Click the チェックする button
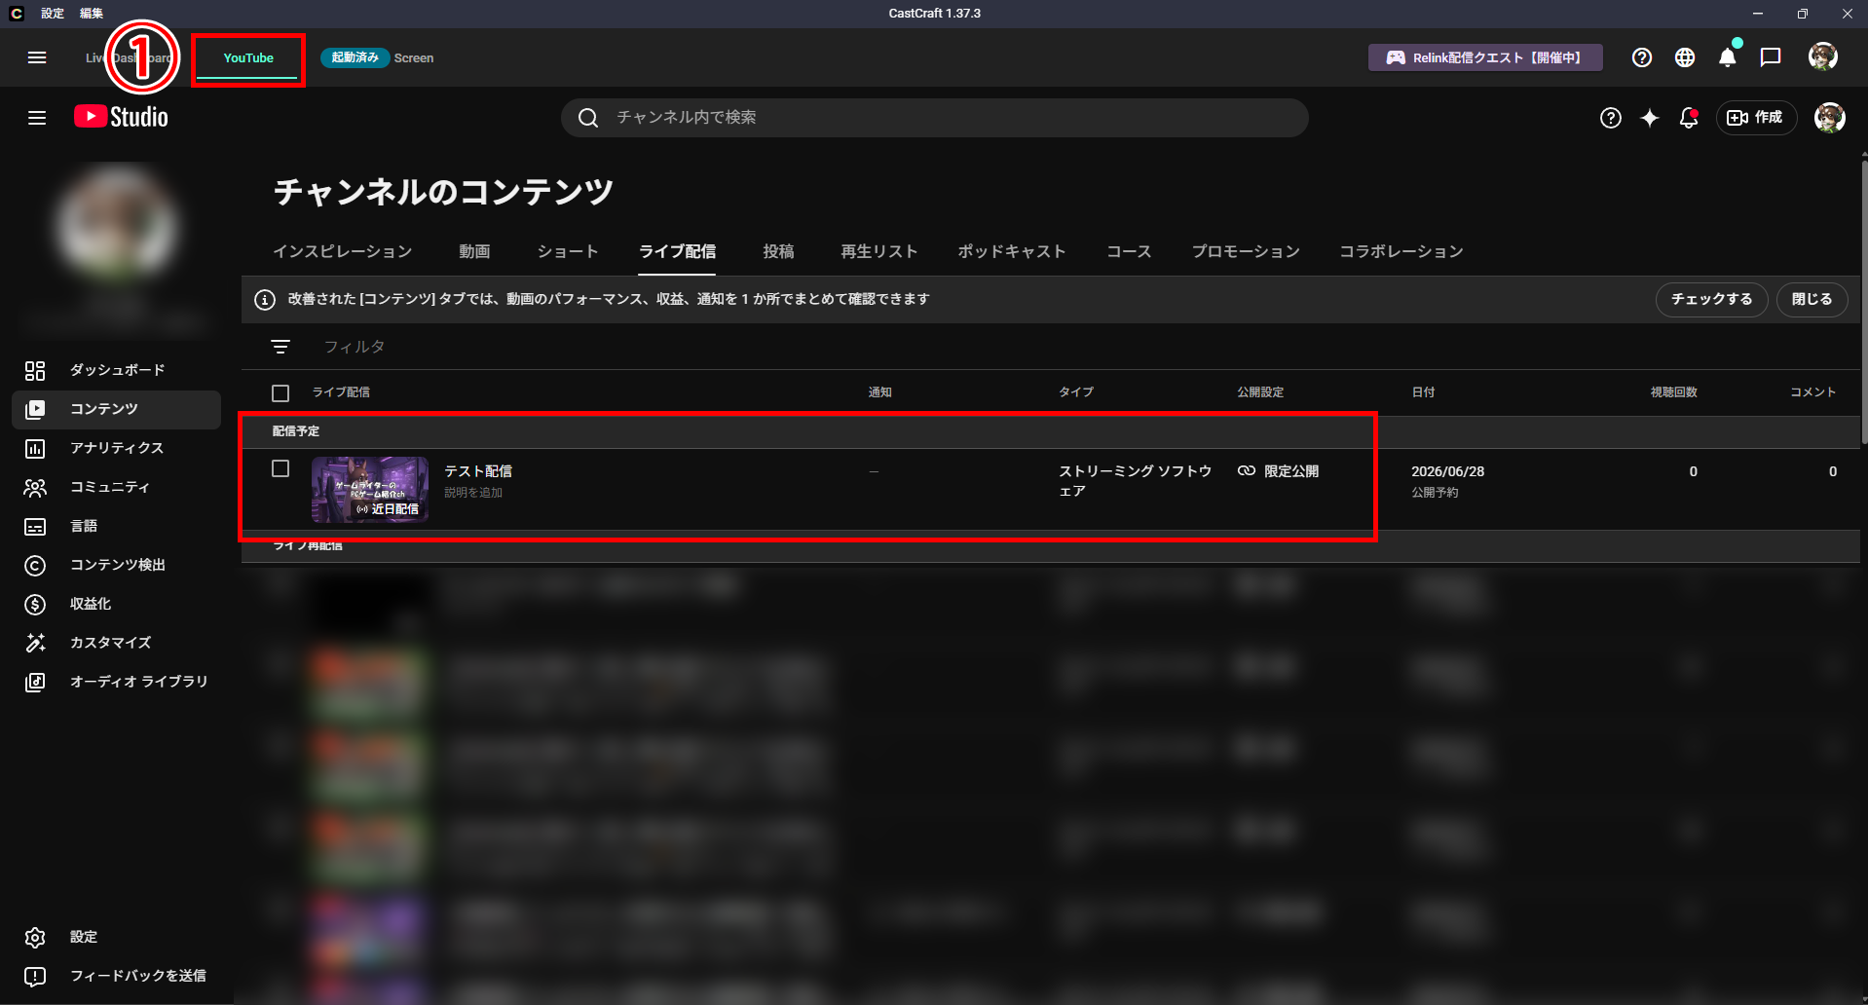Viewport: 1868px width, 1005px height. click(x=1711, y=300)
